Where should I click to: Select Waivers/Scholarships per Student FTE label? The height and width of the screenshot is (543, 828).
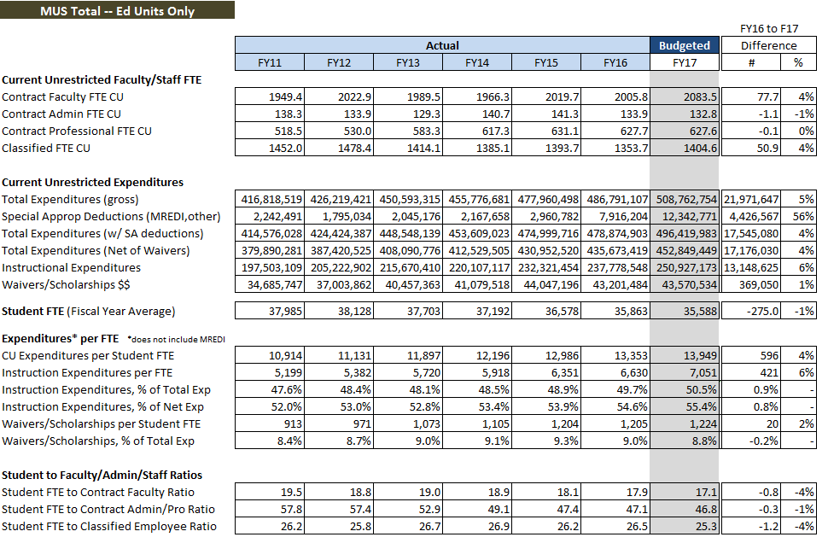click(x=102, y=423)
